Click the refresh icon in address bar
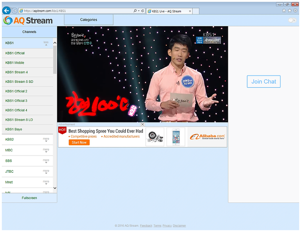The image size is (301, 232). coord(143,11)
